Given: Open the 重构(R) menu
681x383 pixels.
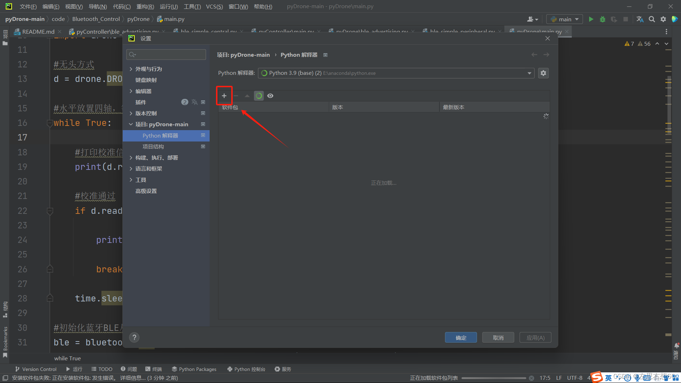Looking at the screenshot, I should (x=145, y=6).
